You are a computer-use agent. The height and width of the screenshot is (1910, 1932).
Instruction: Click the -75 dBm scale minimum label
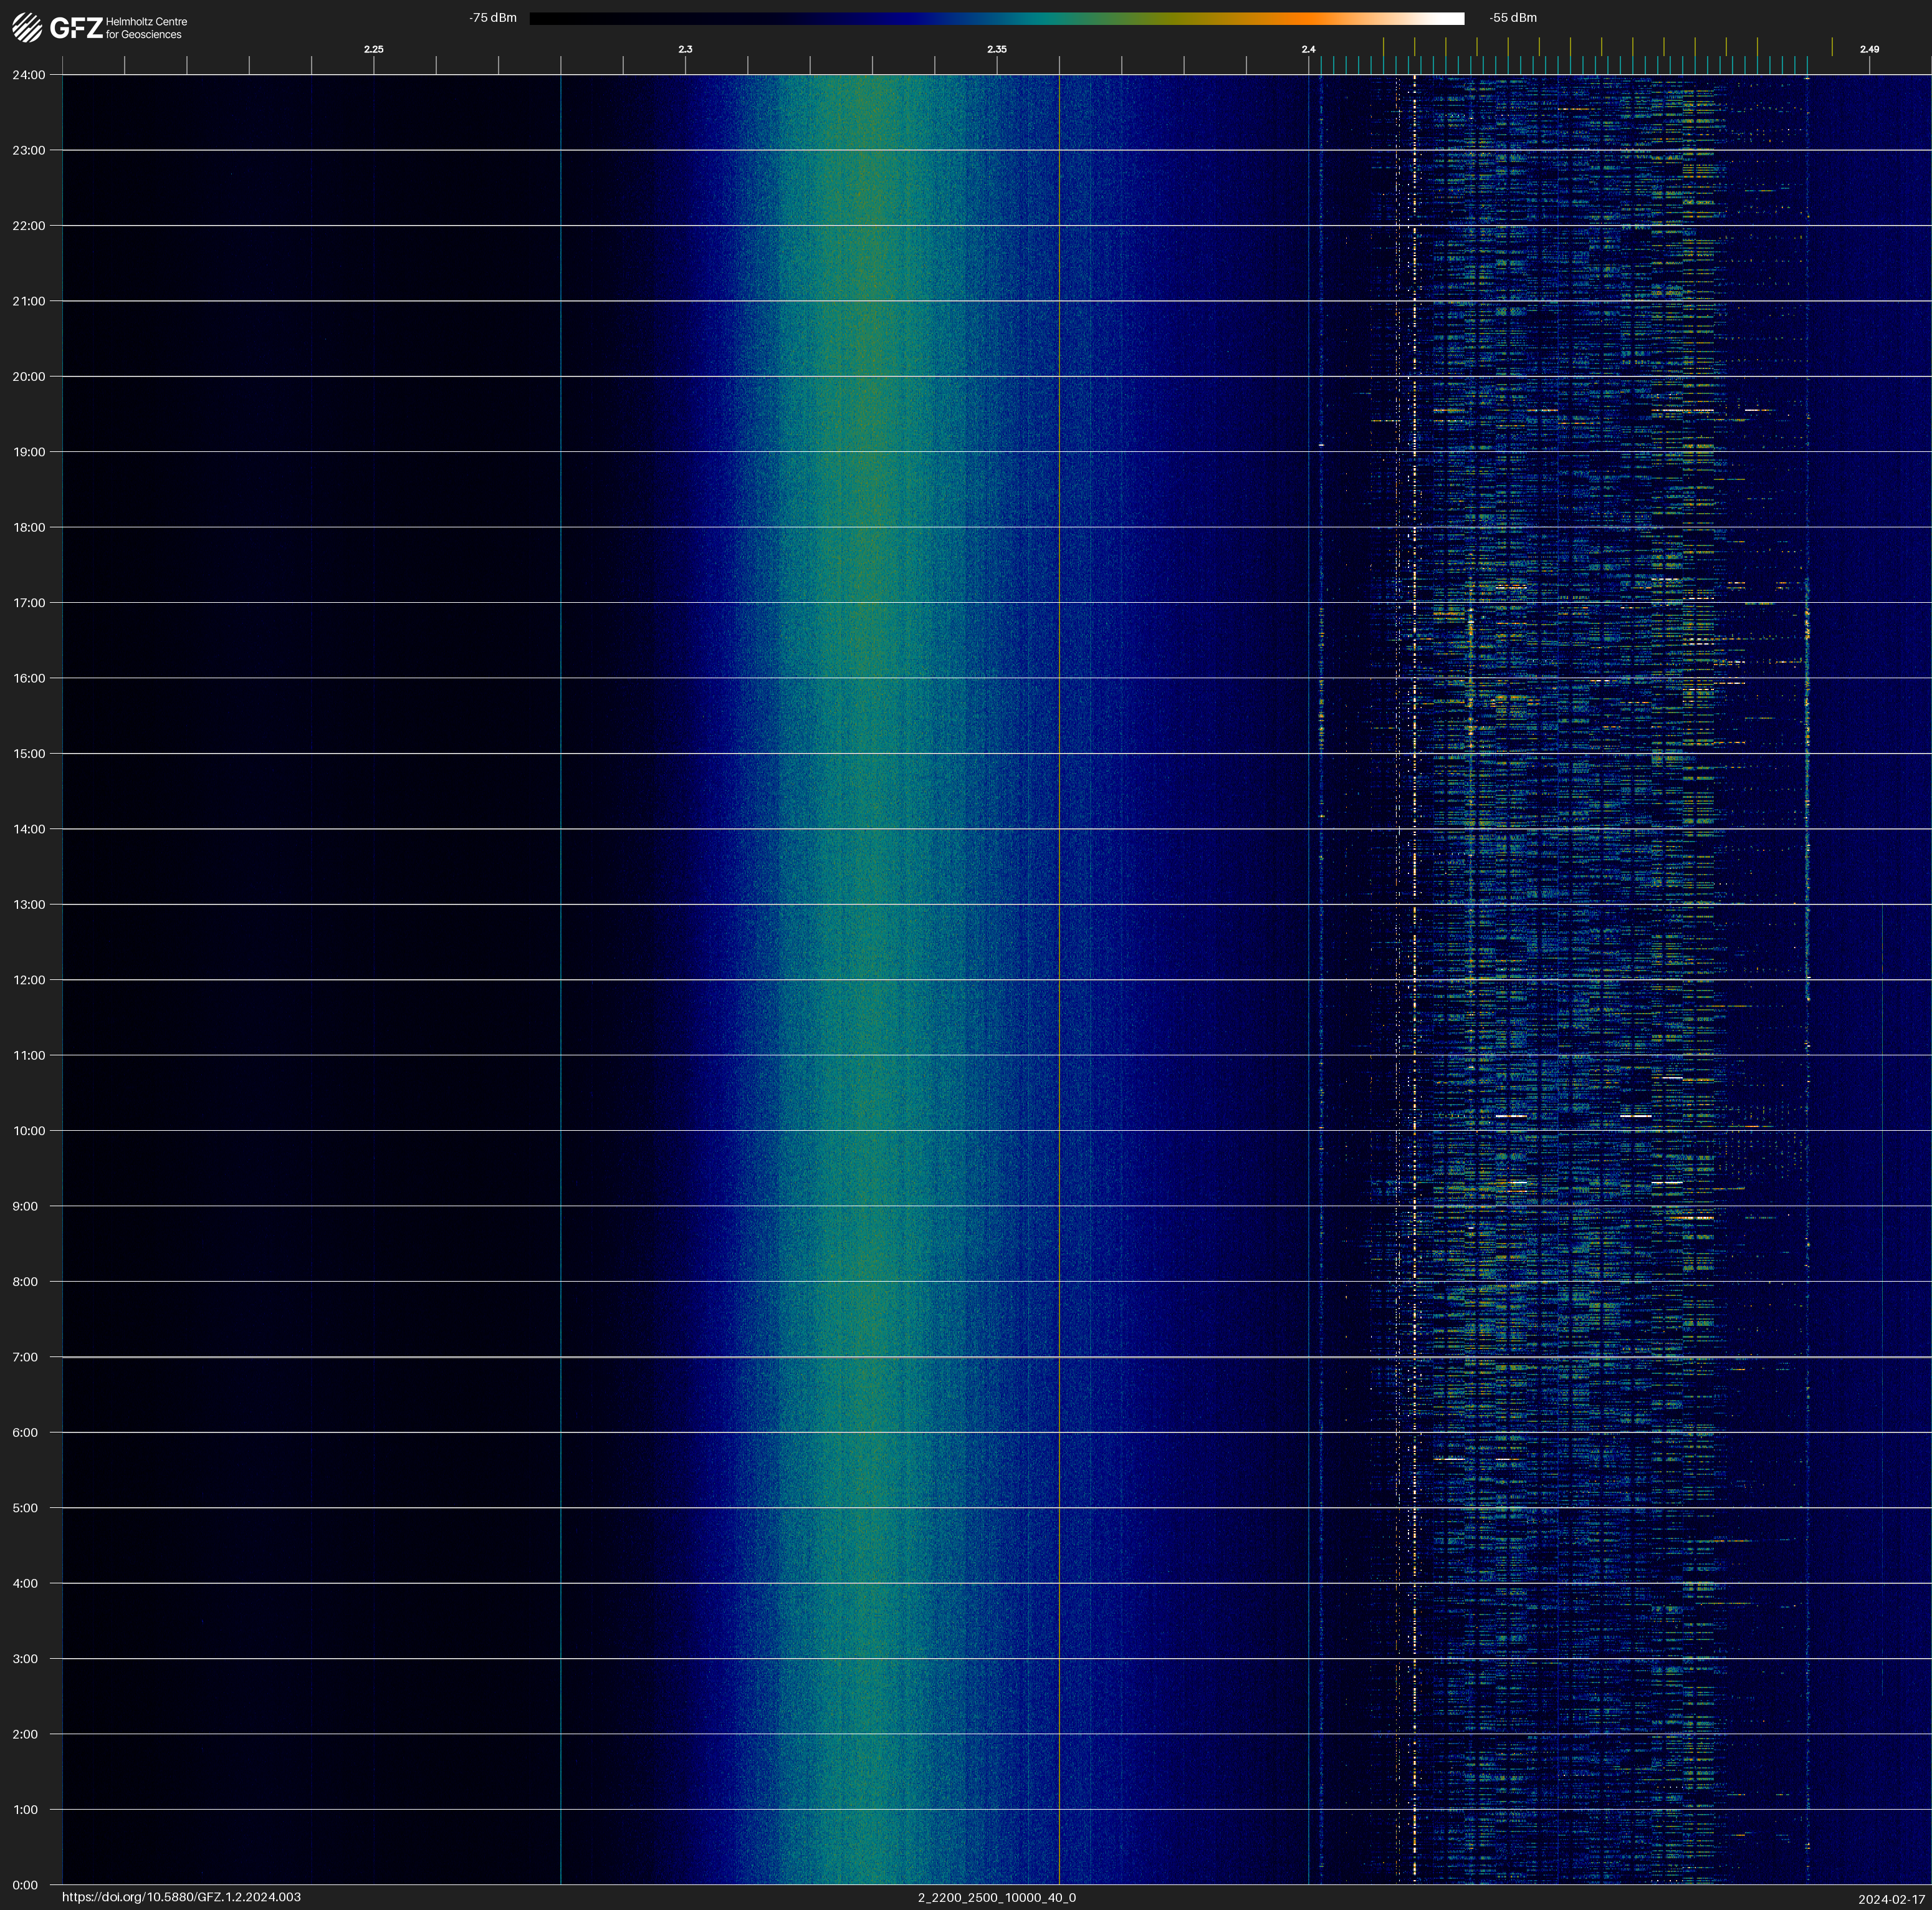[493, 18]
